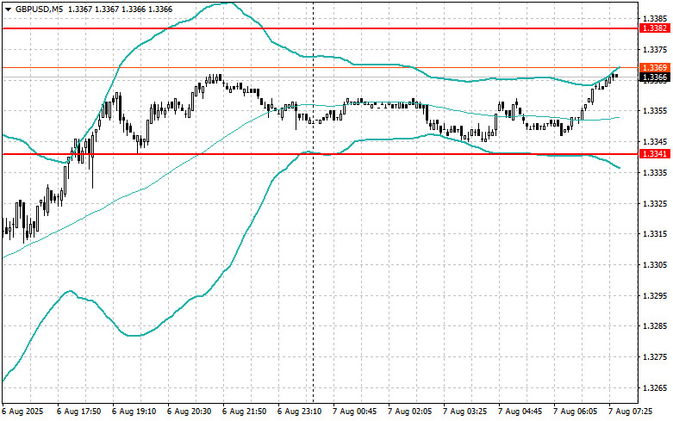
Task: Click the 6 Aug 19:10 time label
Action: (134, 412)
